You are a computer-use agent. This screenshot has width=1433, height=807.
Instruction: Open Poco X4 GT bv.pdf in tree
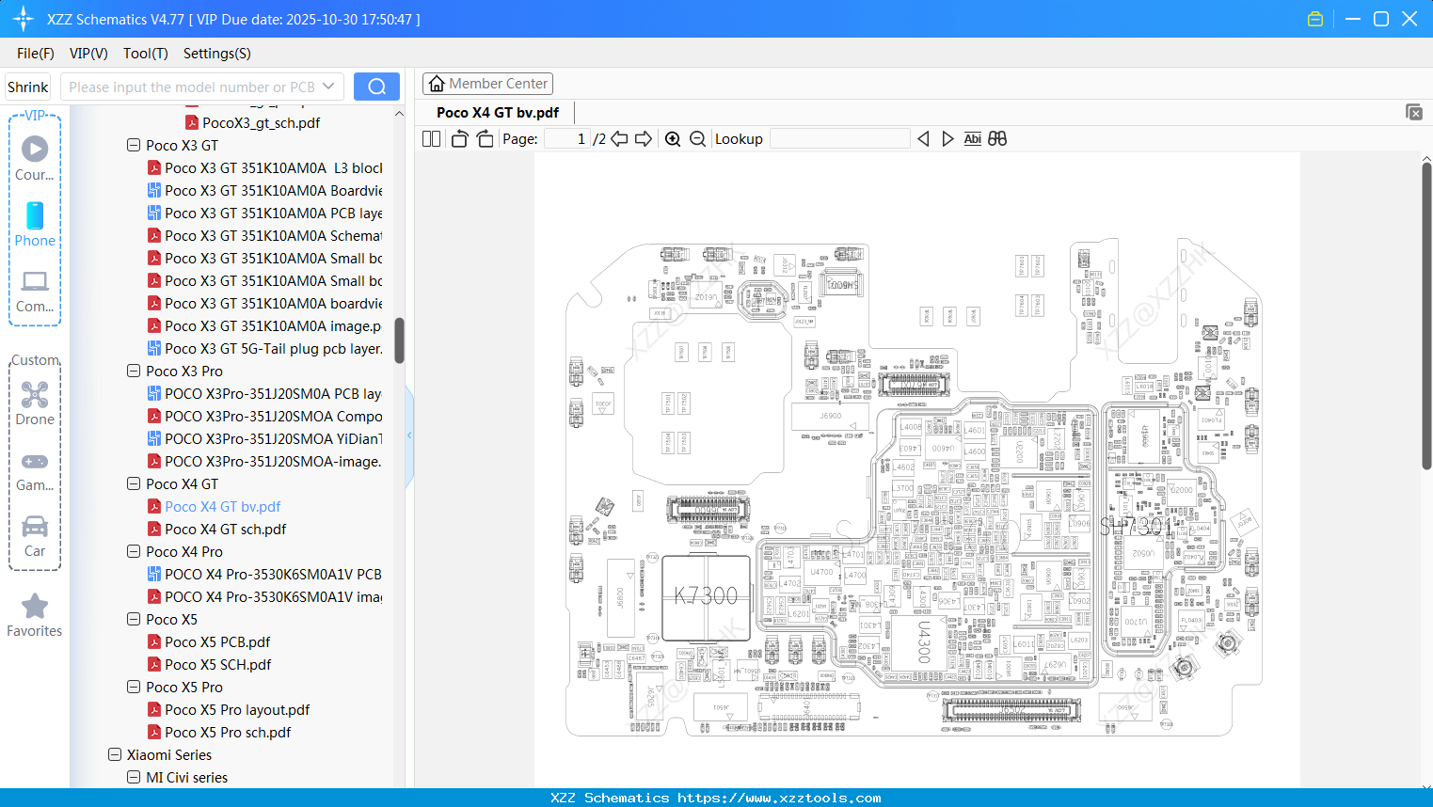(x=223, y=507)
